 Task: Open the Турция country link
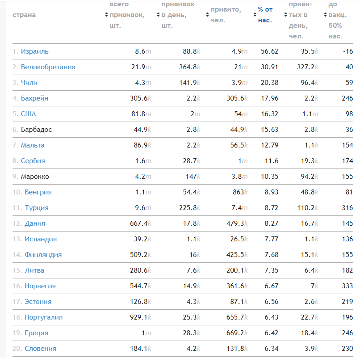coord(37,207)
